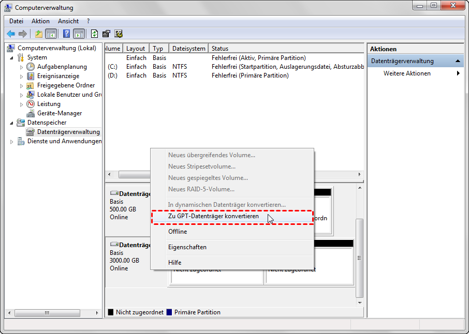Viewport: 469px width, 334px height.
Task: Click the disk settings toolbar icon
Action: click(119, 34)
